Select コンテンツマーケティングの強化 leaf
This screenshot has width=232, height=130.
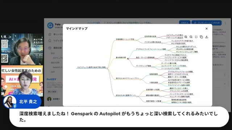tap(174, 66)
